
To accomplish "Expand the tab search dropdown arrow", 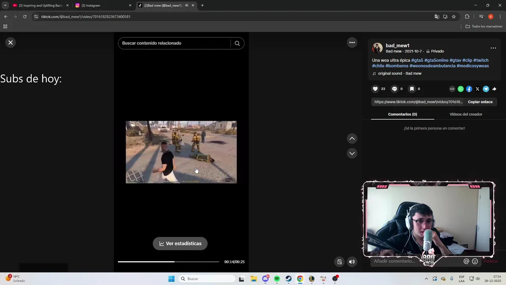I will (5, 6).
